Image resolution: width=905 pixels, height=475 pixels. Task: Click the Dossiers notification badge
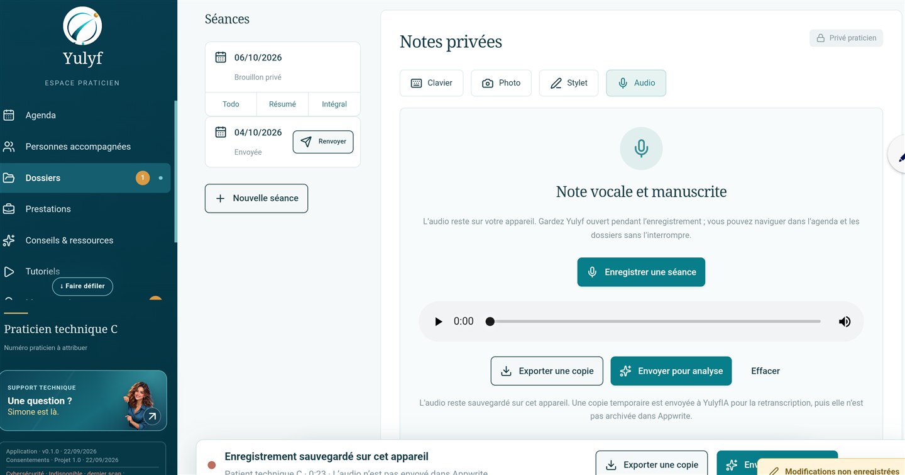(x=143, y=178)
